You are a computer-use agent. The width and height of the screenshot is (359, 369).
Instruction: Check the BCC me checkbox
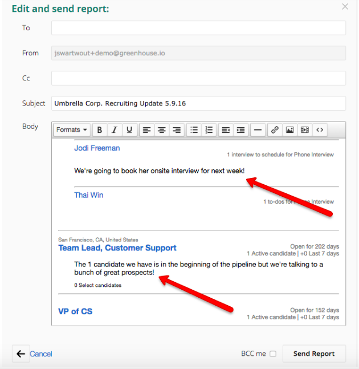[273, 354]
